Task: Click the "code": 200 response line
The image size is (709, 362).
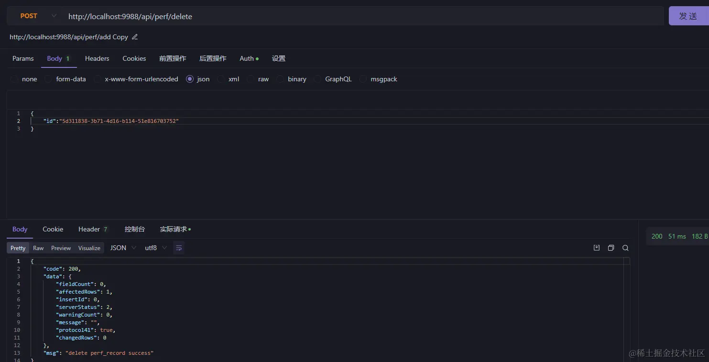Action: 62,269
